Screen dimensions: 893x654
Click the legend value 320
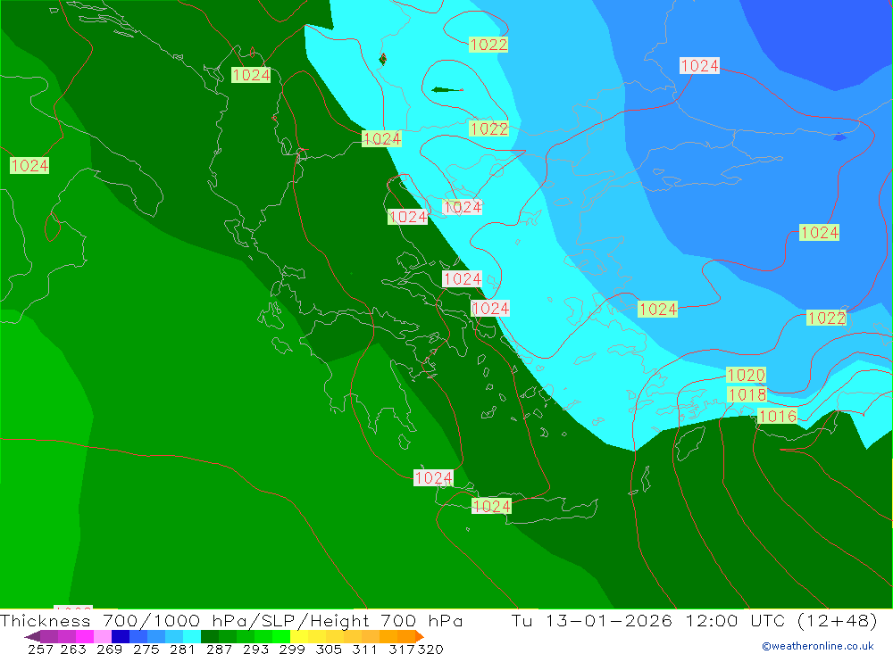tap(430, 649)
